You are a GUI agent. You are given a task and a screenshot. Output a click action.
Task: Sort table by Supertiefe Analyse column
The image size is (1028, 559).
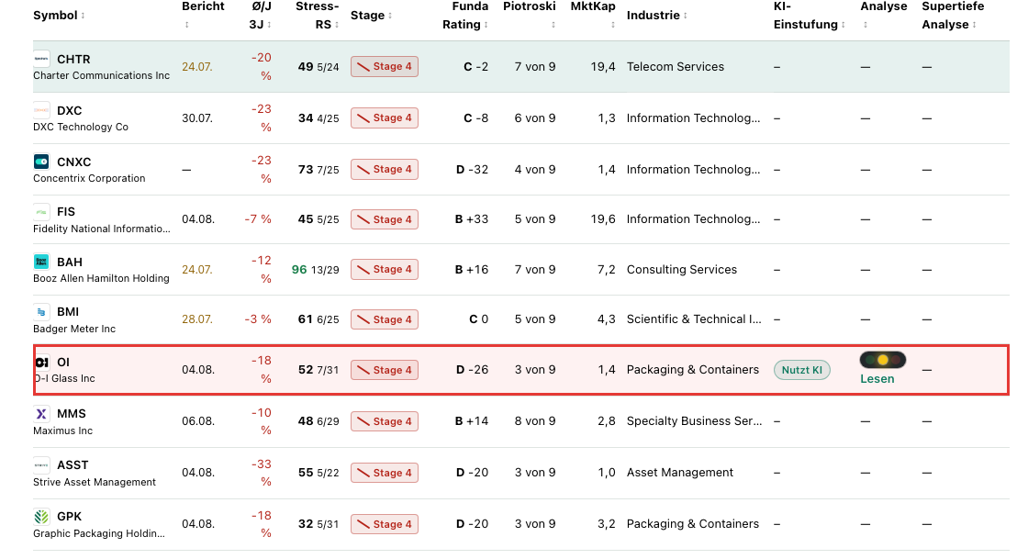click(953, 15)
